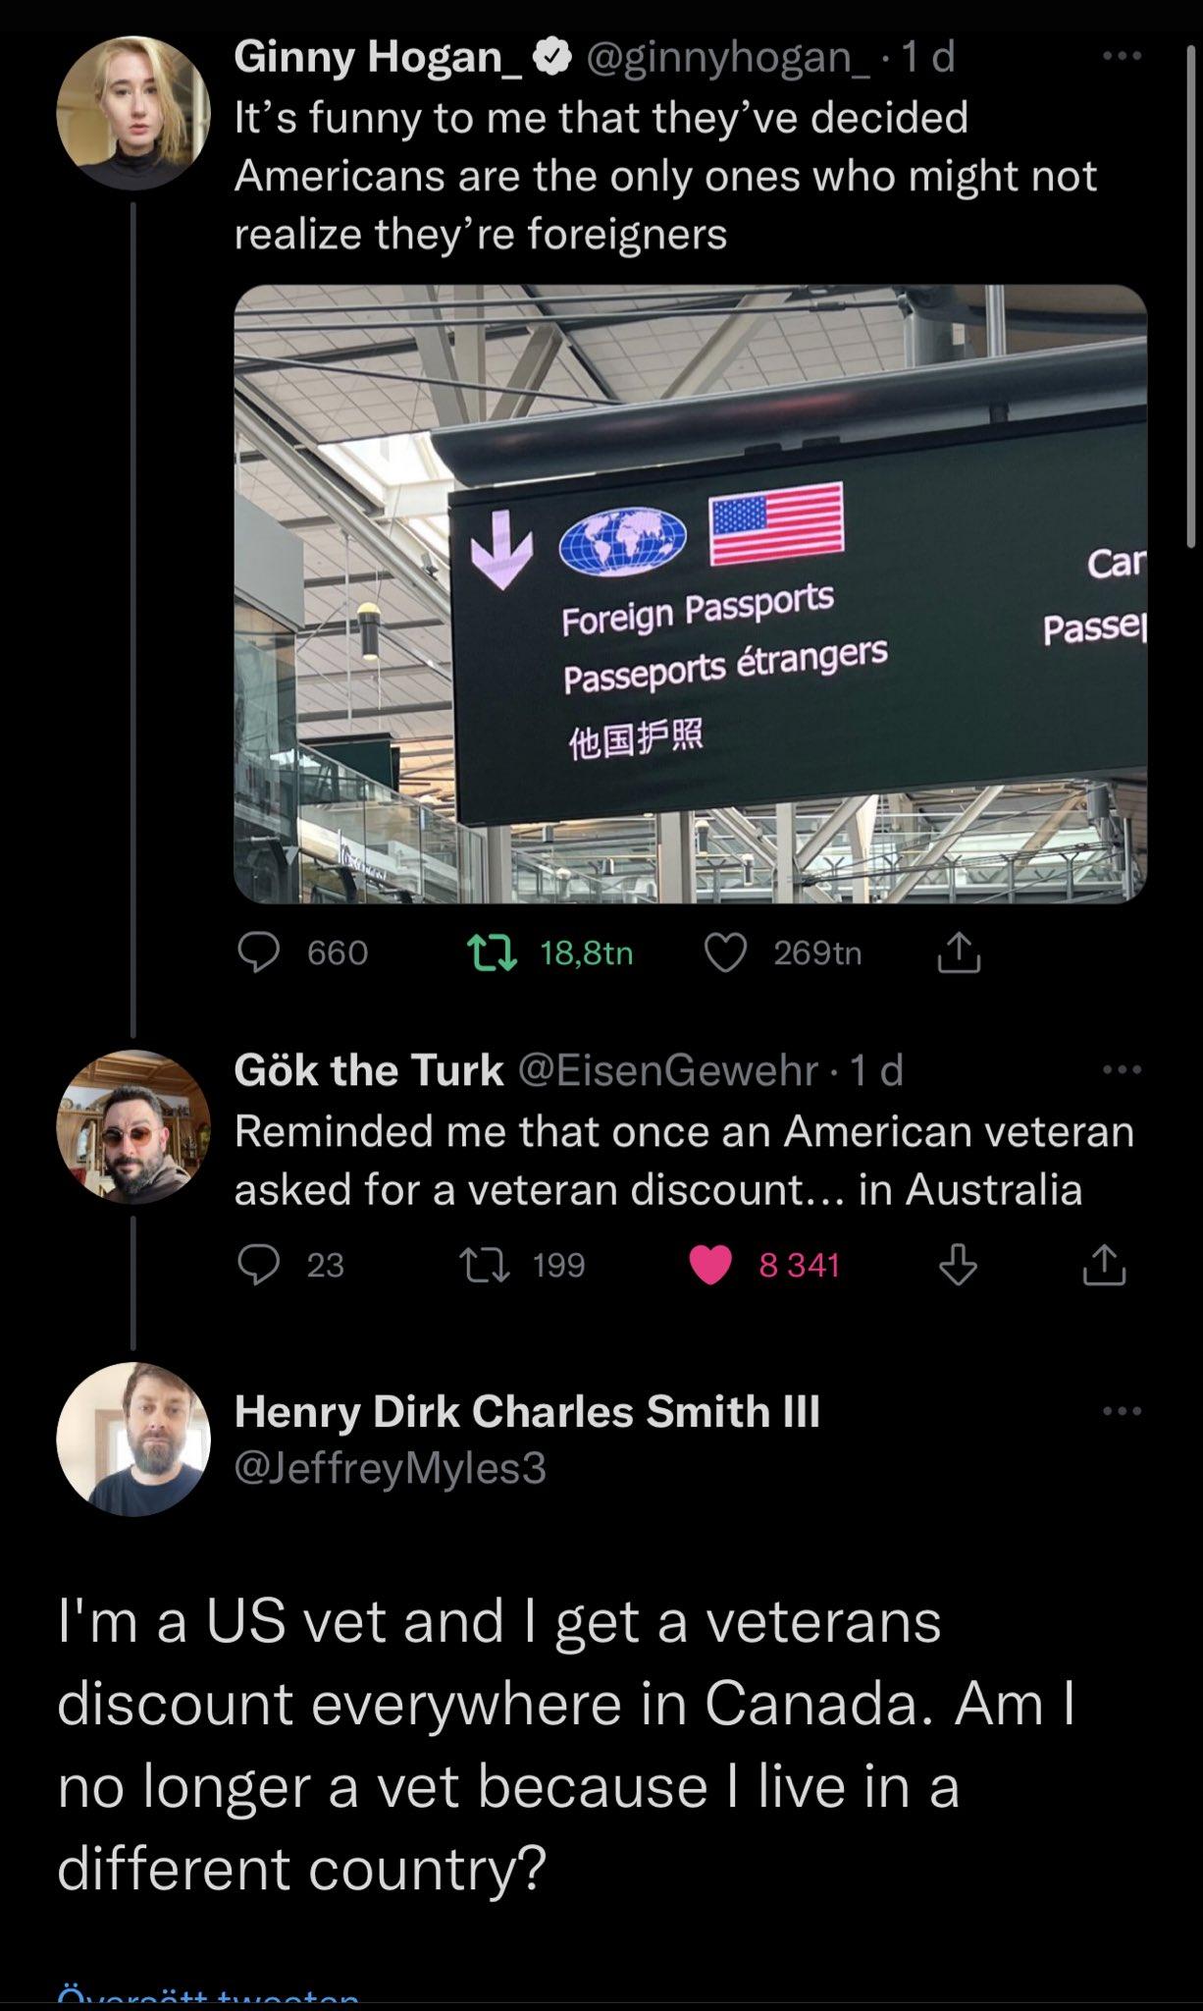Open reply icon on Gök the Turk's tweet

click(x=258, y=1267)
